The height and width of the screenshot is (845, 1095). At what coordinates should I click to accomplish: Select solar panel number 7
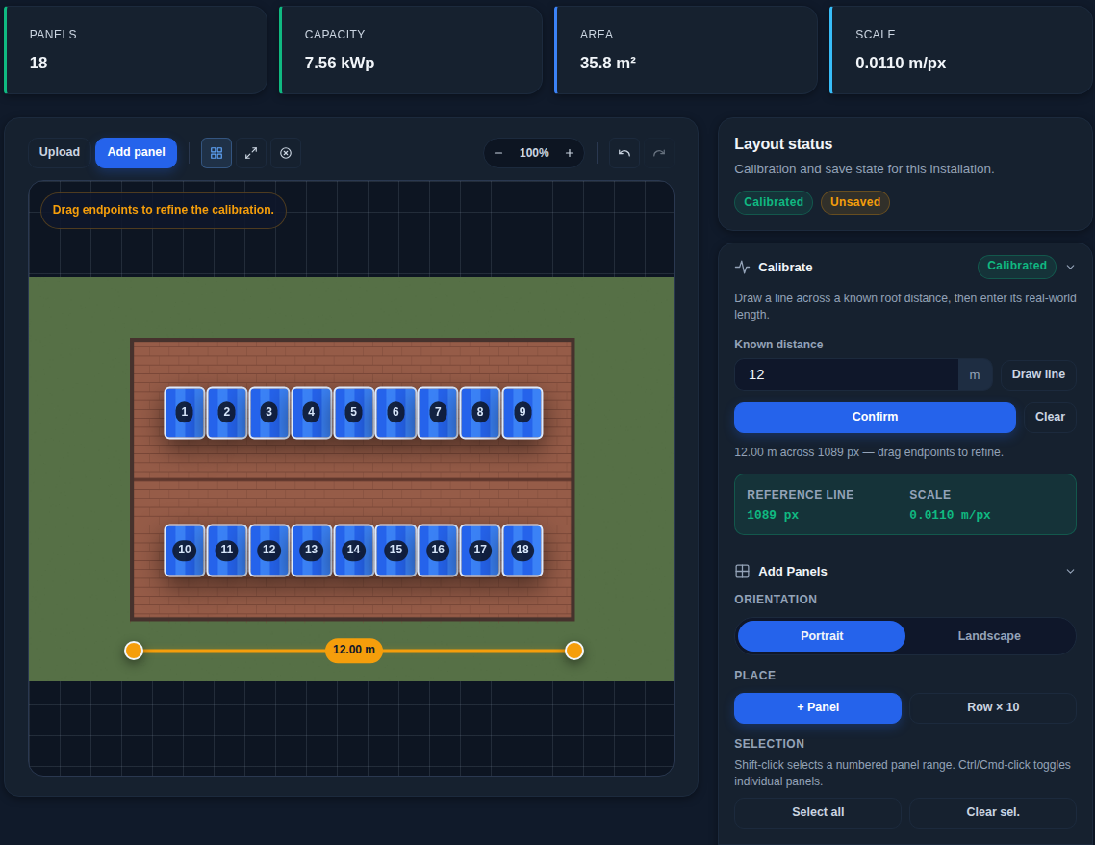coord(438,412)
